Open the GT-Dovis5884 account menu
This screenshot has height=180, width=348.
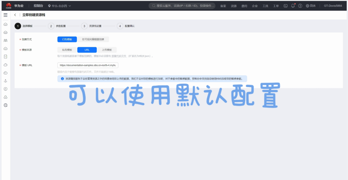point(333,6)
